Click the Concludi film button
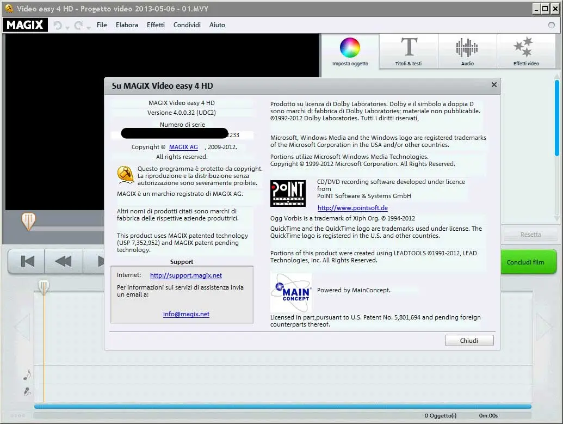The image size is (563, 424). [x=528, y=262]
